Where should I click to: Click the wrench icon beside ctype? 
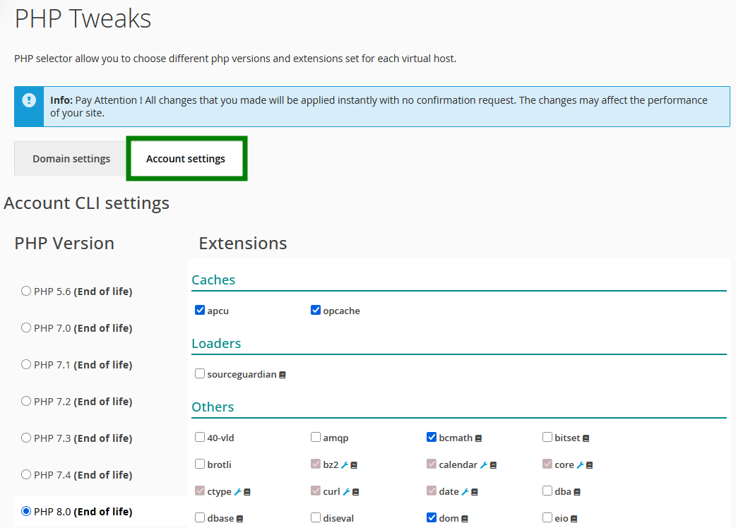238,492
